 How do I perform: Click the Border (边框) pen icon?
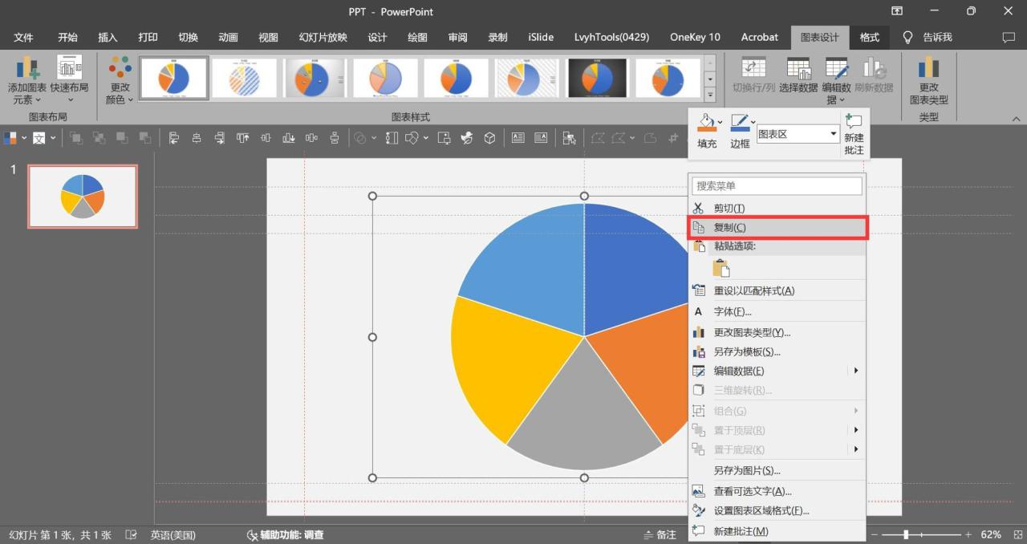click(x=738, y=123)
